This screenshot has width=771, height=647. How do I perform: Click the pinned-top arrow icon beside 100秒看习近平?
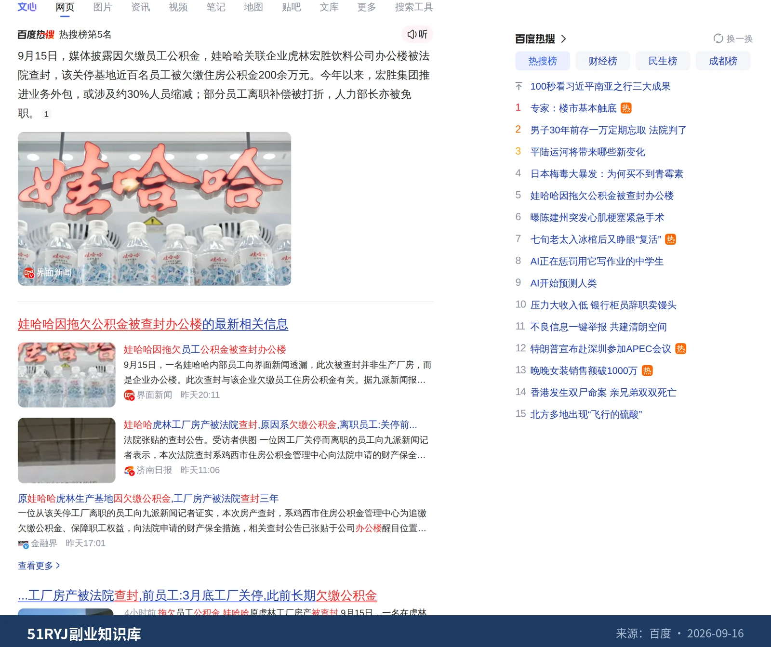click(518, 86)
